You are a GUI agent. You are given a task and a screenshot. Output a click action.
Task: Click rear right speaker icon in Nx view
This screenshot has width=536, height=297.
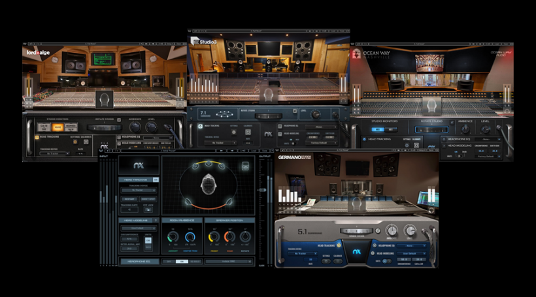[229, 202]
